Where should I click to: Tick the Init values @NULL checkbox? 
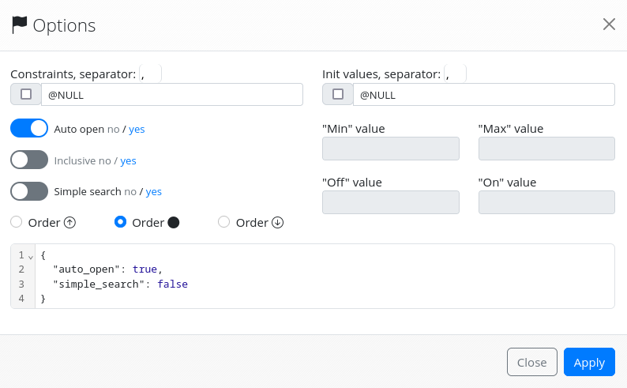[x=338, y=95]
